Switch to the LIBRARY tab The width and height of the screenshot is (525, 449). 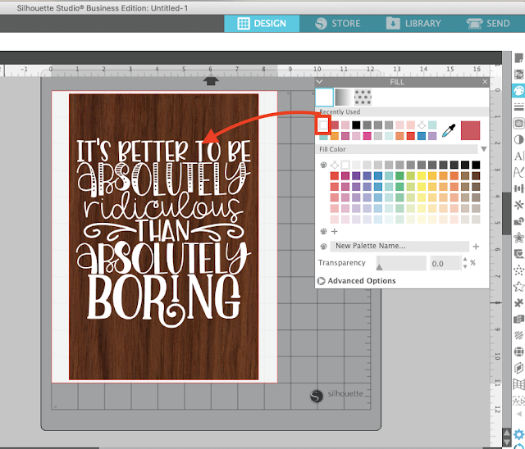click(413, 24)
